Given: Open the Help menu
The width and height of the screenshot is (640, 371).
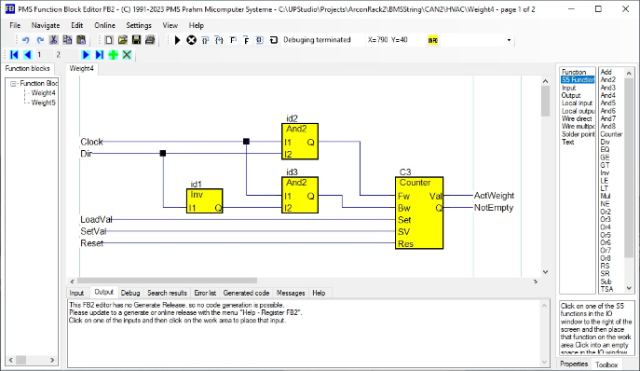Looking at the screenshot, I should pyautogui.click(x=197, y=25).
